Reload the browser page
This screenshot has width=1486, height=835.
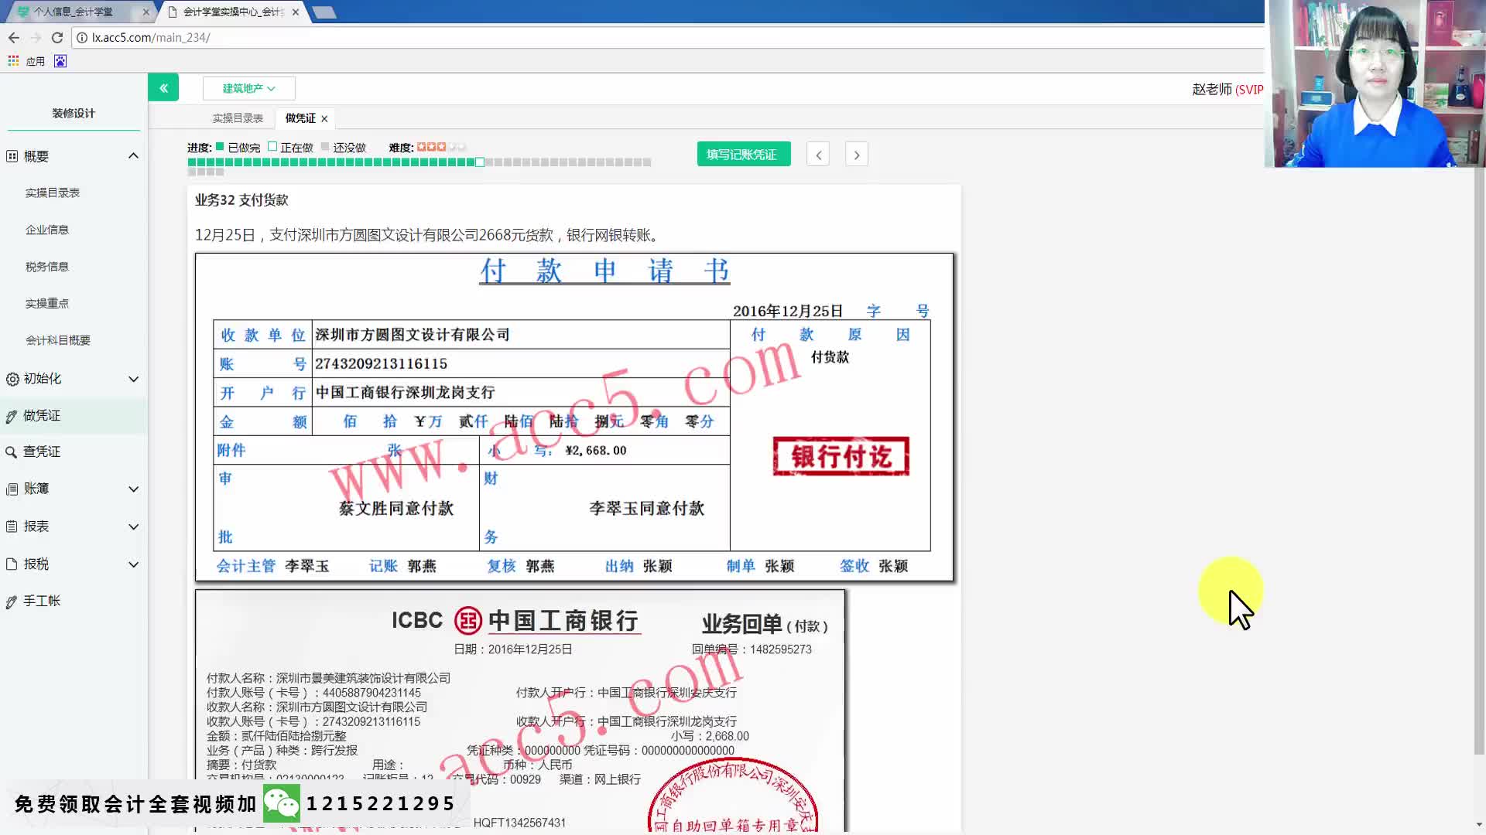57,37
